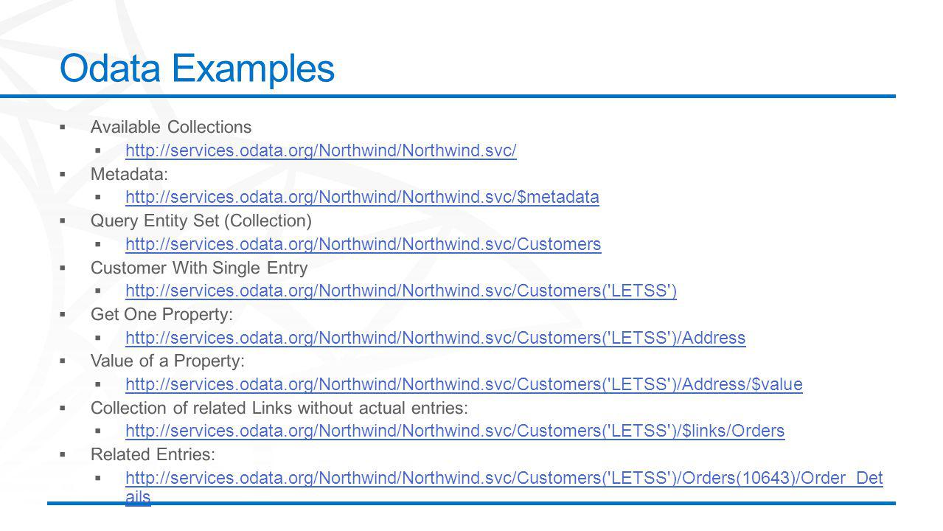This screenshot has height=531, width=943.
Task: Follow the Northwind.svc/Customers entity set link
Action: click(363, 244)
